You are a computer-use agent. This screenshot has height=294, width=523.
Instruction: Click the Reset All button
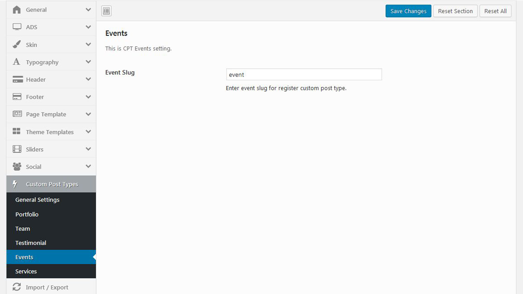[495, 11]
